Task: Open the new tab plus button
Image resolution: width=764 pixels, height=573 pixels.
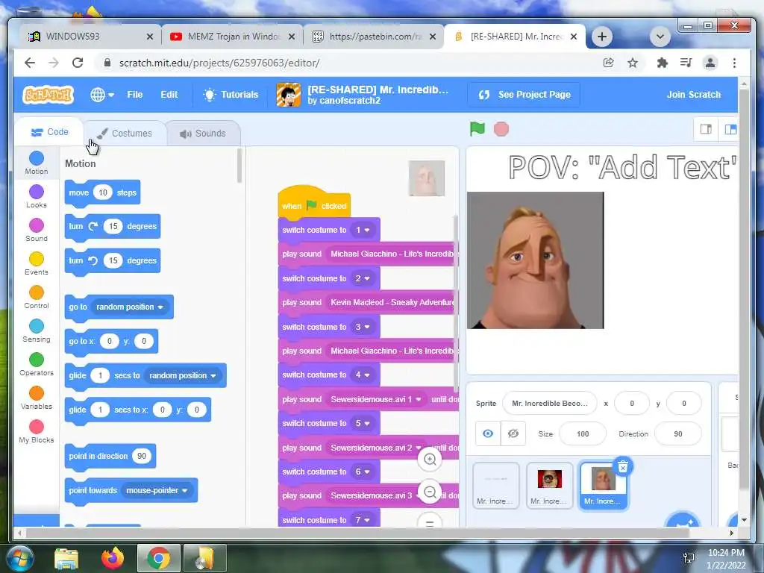Action: [602, 37]
